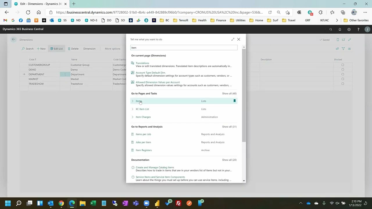Open Item Charges administration page

[143, 117]
